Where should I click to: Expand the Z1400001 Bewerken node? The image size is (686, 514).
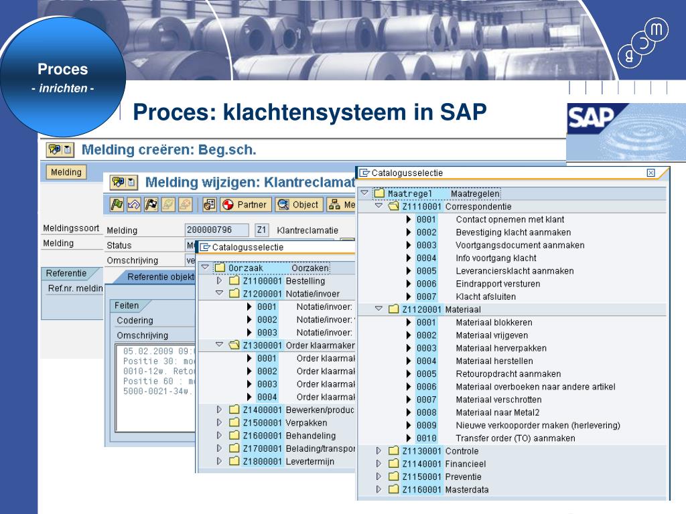[220, 410]
